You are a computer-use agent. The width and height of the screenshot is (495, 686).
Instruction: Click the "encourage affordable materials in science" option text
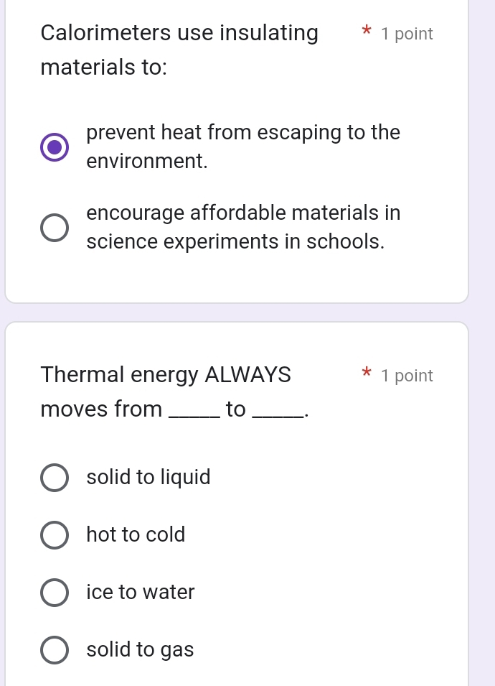tap(242, 228)
